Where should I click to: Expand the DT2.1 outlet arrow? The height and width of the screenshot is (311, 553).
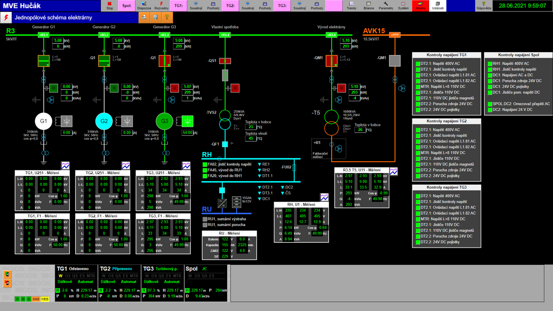point(260,188)
